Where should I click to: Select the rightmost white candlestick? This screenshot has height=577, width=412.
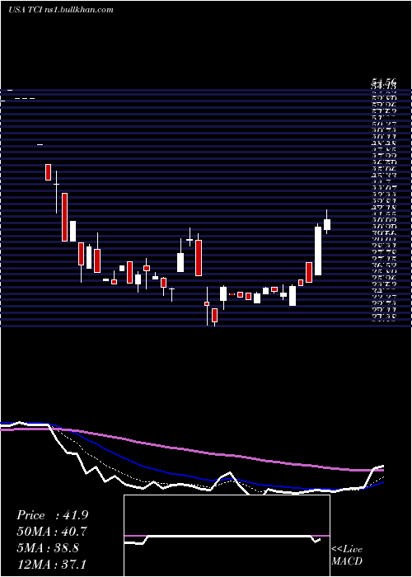click(x=327, y=224)
